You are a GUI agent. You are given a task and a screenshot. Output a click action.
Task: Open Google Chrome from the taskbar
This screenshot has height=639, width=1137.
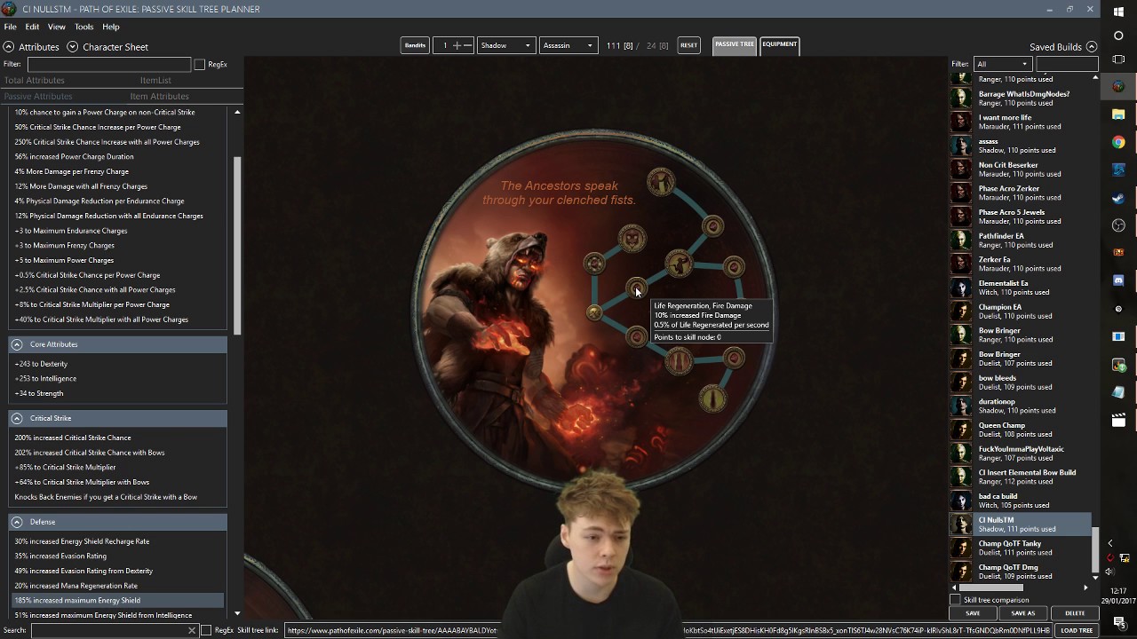tap(1118, 142)
